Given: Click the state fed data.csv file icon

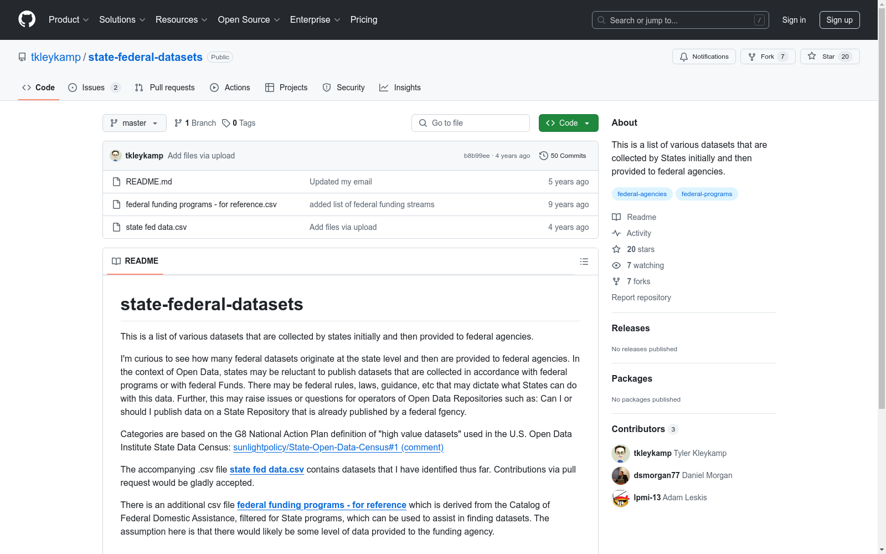Looking at the screenshot, I should (116, 227).
